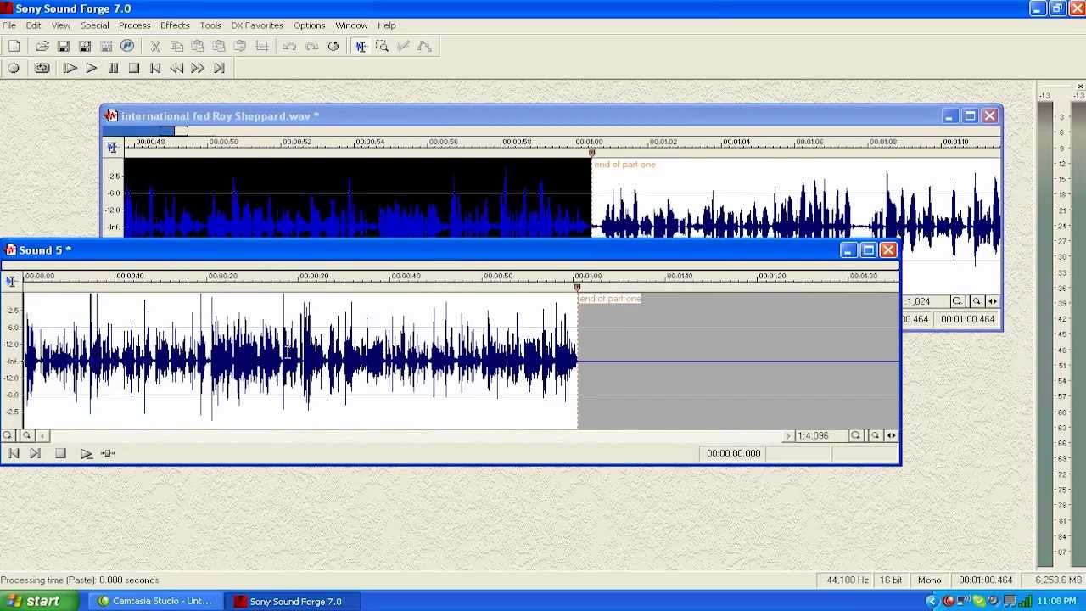Click the Mono channel status field
Image resolution: width=1086 pixels, height=611 pixels.
tap(929, 580)
